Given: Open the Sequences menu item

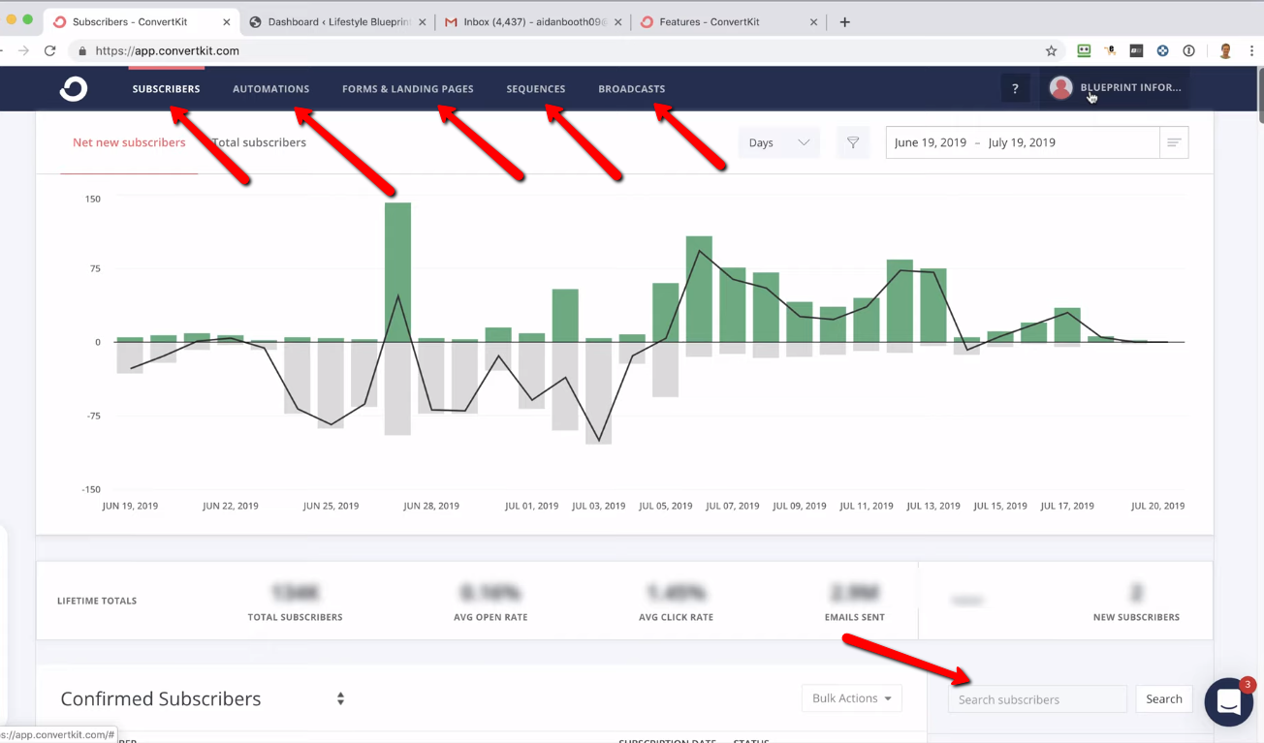Looking at the screenshot, I should pos(536,88).
